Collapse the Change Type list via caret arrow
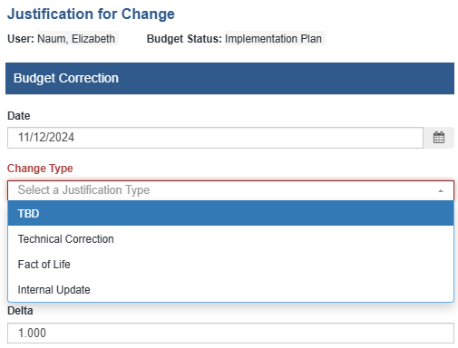 pyautogui.click(x=441, y=191)
